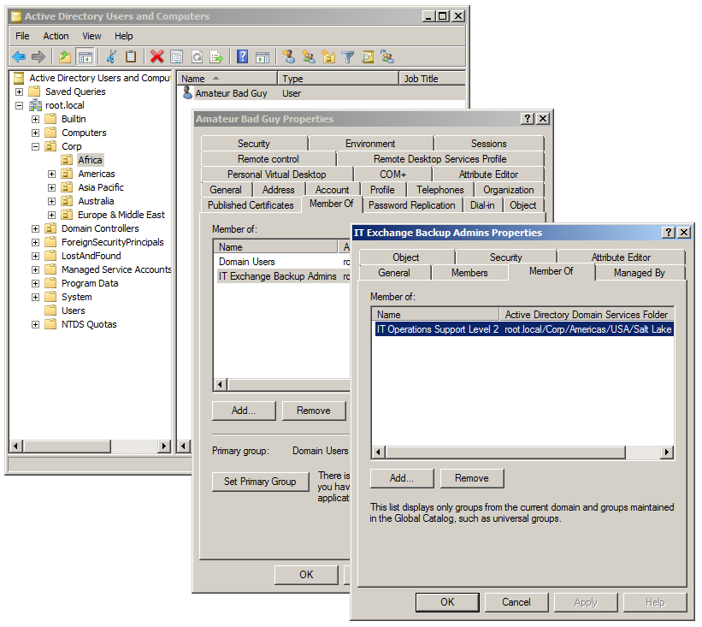Viewport: 702px width, 627px height.
Task: Select the Create New Organizational Unit icon
Action: tap(330, 56)
